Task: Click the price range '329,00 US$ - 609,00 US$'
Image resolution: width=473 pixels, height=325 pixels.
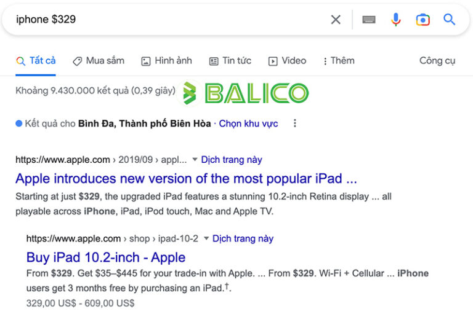Action: coord(80,303)
